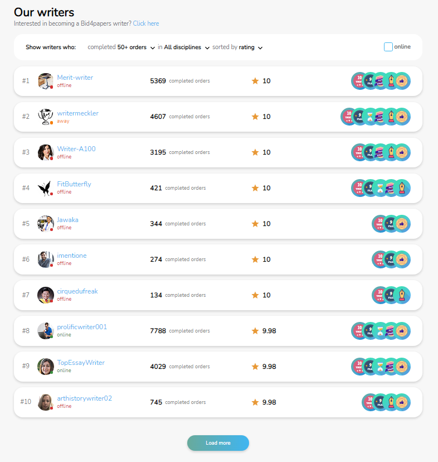Click the hourglass badge for writermeckler
The width and height of the screenshot is (438, 462).
click(x=369, y=117)
